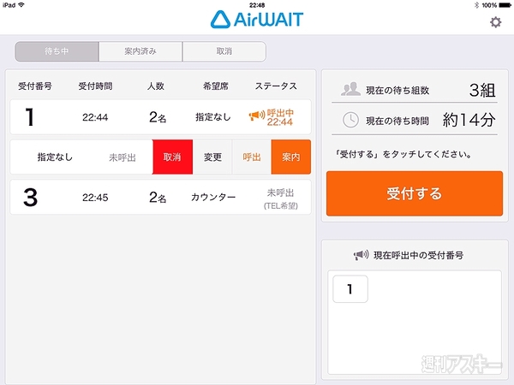Tap the 人数 column header
514x385 pixels.
point(156,86)
